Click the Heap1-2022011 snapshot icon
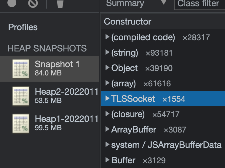The image size is (225, 168). (21, 123)
